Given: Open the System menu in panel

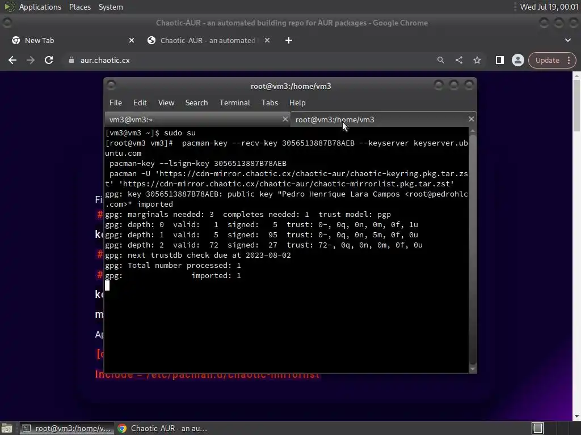Looking at the screenshot, I should 111,7.
